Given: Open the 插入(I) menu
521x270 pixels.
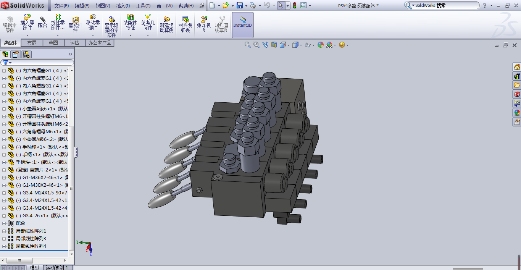Looking at the screenshot, I should click(123, 6).
